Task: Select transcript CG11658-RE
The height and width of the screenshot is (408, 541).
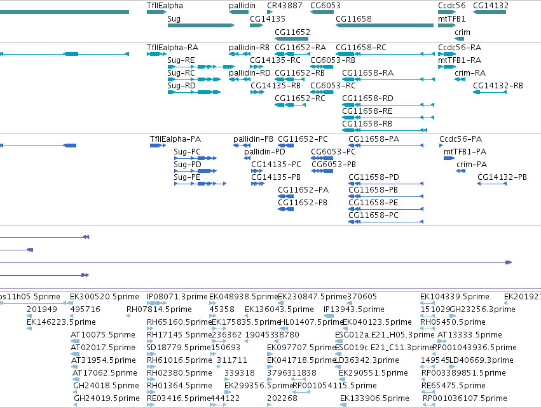Action: pos(388,118)
